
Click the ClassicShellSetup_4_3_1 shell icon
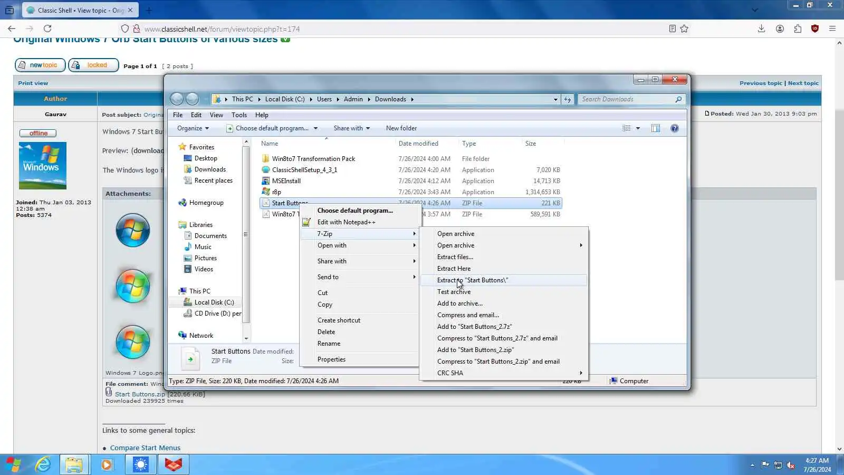(x=266, y=170)
